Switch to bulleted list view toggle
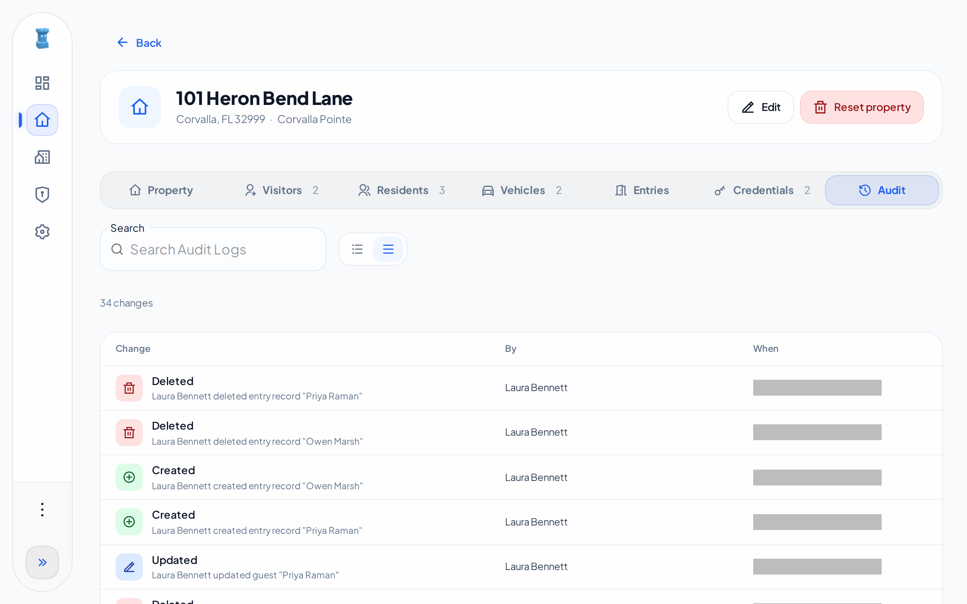 [357, 249]
